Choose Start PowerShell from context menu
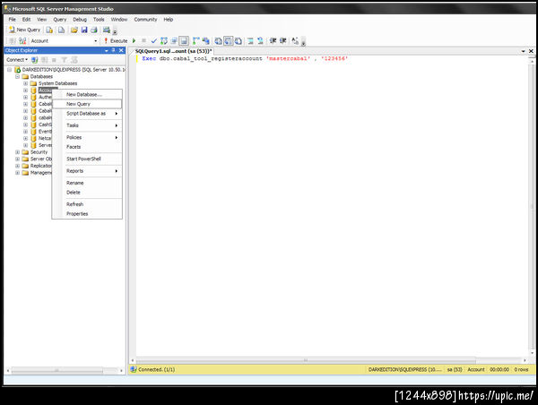 87,159
